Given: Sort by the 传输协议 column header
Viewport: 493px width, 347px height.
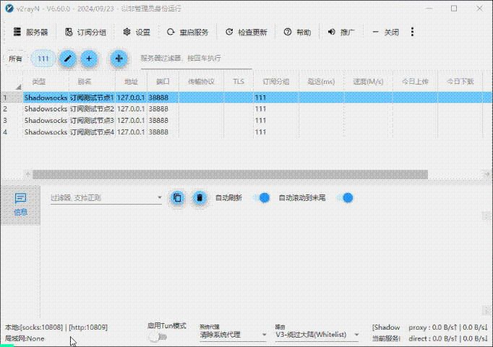Looking at the screenshot, I should tap(201, 82).
